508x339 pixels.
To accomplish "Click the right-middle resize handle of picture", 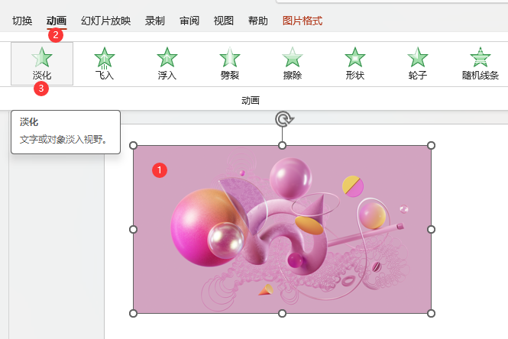I will [431, 229].
